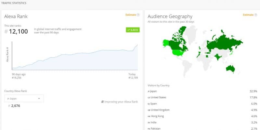Click the flag icon next to United States

[x=149, y=98]
